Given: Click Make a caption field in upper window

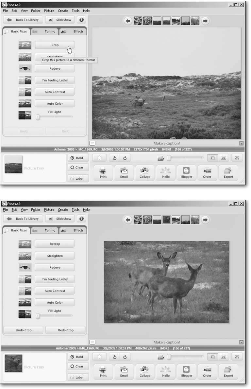Looking at the screenshot, I should tap(166, 143).
